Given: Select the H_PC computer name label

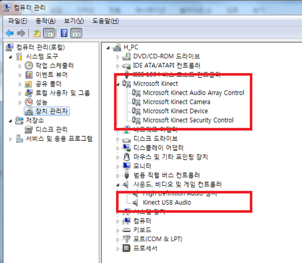Looking at the screenshot, I should (131, 47).
